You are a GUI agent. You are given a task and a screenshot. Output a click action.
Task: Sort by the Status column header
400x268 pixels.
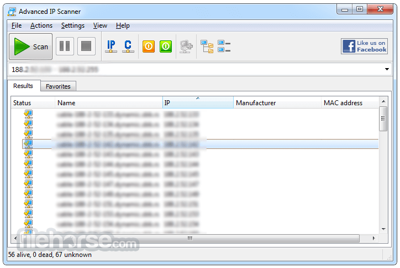click(33, 103)
